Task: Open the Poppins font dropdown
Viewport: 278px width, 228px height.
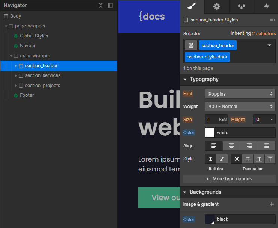Action: point(240,94)
